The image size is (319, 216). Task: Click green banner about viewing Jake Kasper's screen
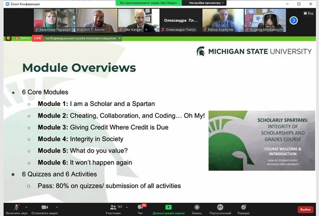(x=149, y=3)
